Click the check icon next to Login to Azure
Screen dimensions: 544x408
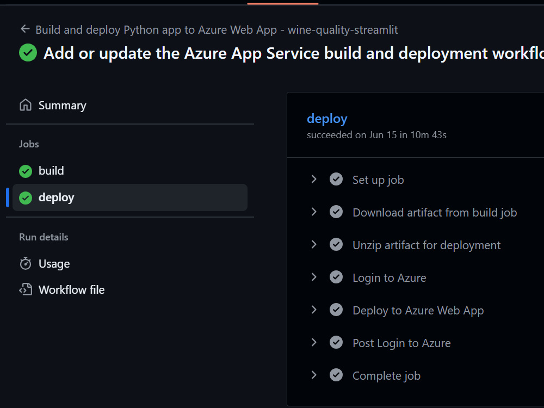click(x=336, y=277)
